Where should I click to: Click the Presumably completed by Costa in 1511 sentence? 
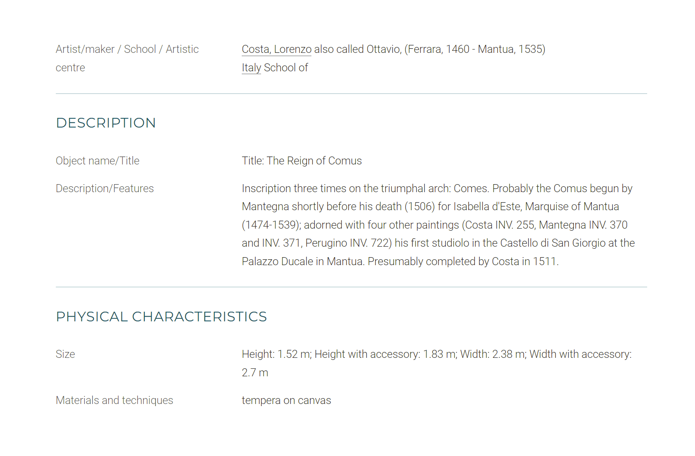coord(463,262)
